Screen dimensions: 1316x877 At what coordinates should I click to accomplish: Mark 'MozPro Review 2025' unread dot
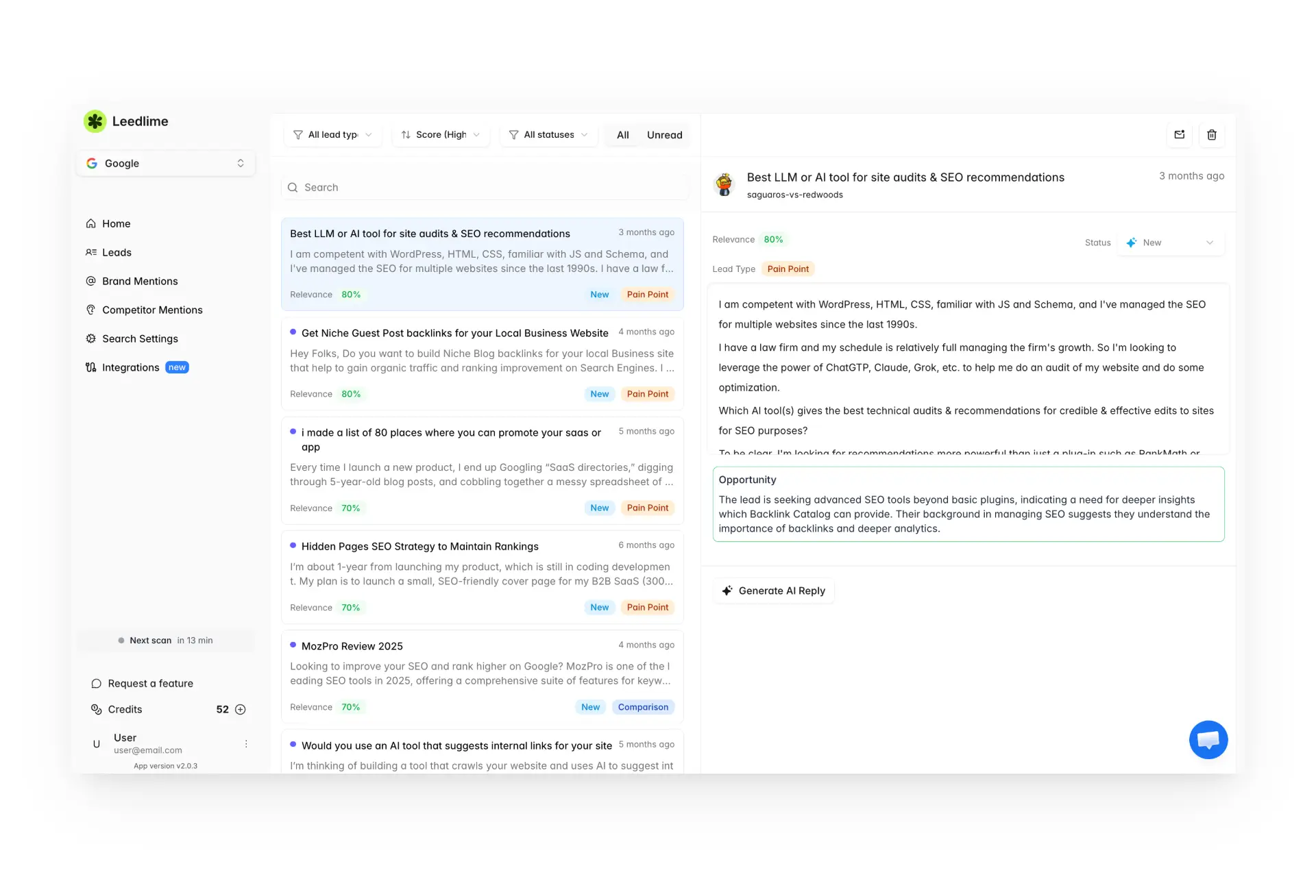(x=293, y=645)
